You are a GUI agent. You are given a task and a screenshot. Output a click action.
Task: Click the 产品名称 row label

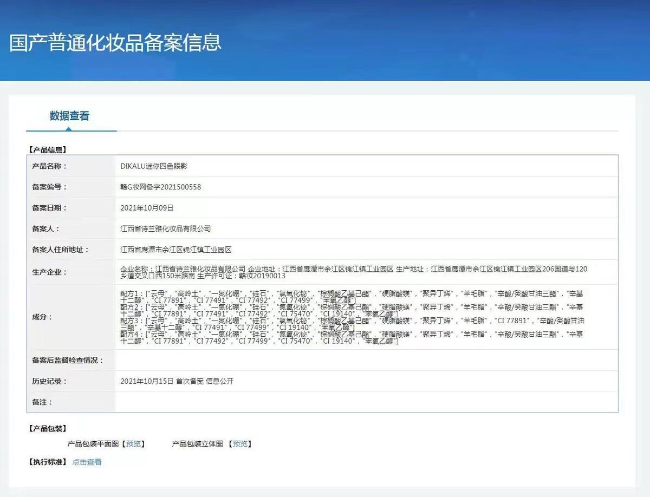[49, 166]
